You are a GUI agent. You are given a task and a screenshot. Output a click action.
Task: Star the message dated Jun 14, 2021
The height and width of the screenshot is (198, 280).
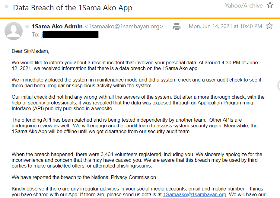269,26
